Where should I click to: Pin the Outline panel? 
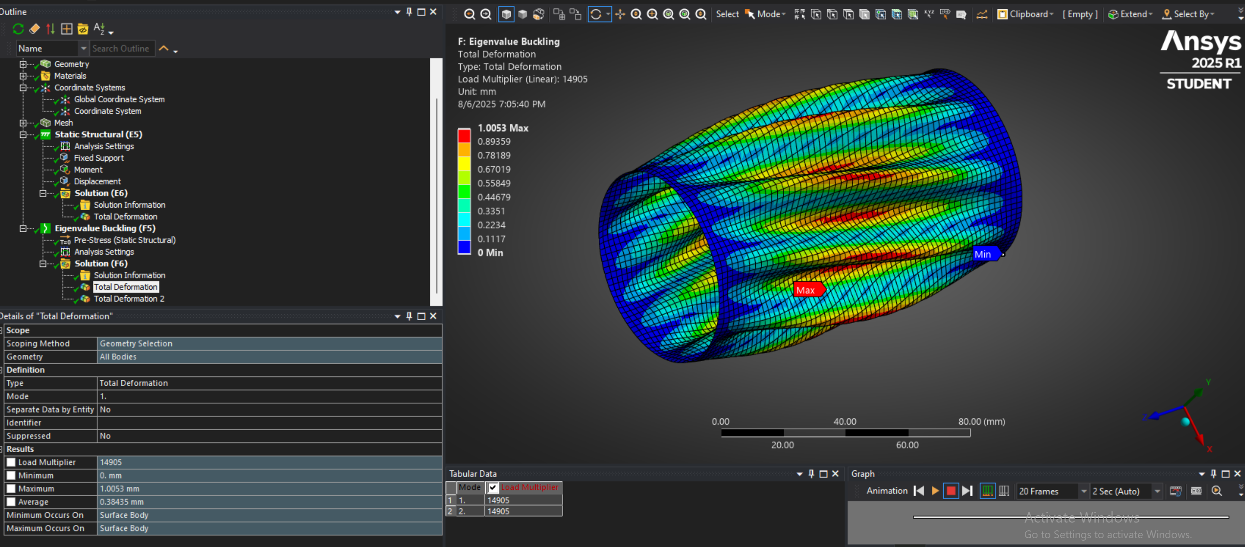[x=409, y=12]
